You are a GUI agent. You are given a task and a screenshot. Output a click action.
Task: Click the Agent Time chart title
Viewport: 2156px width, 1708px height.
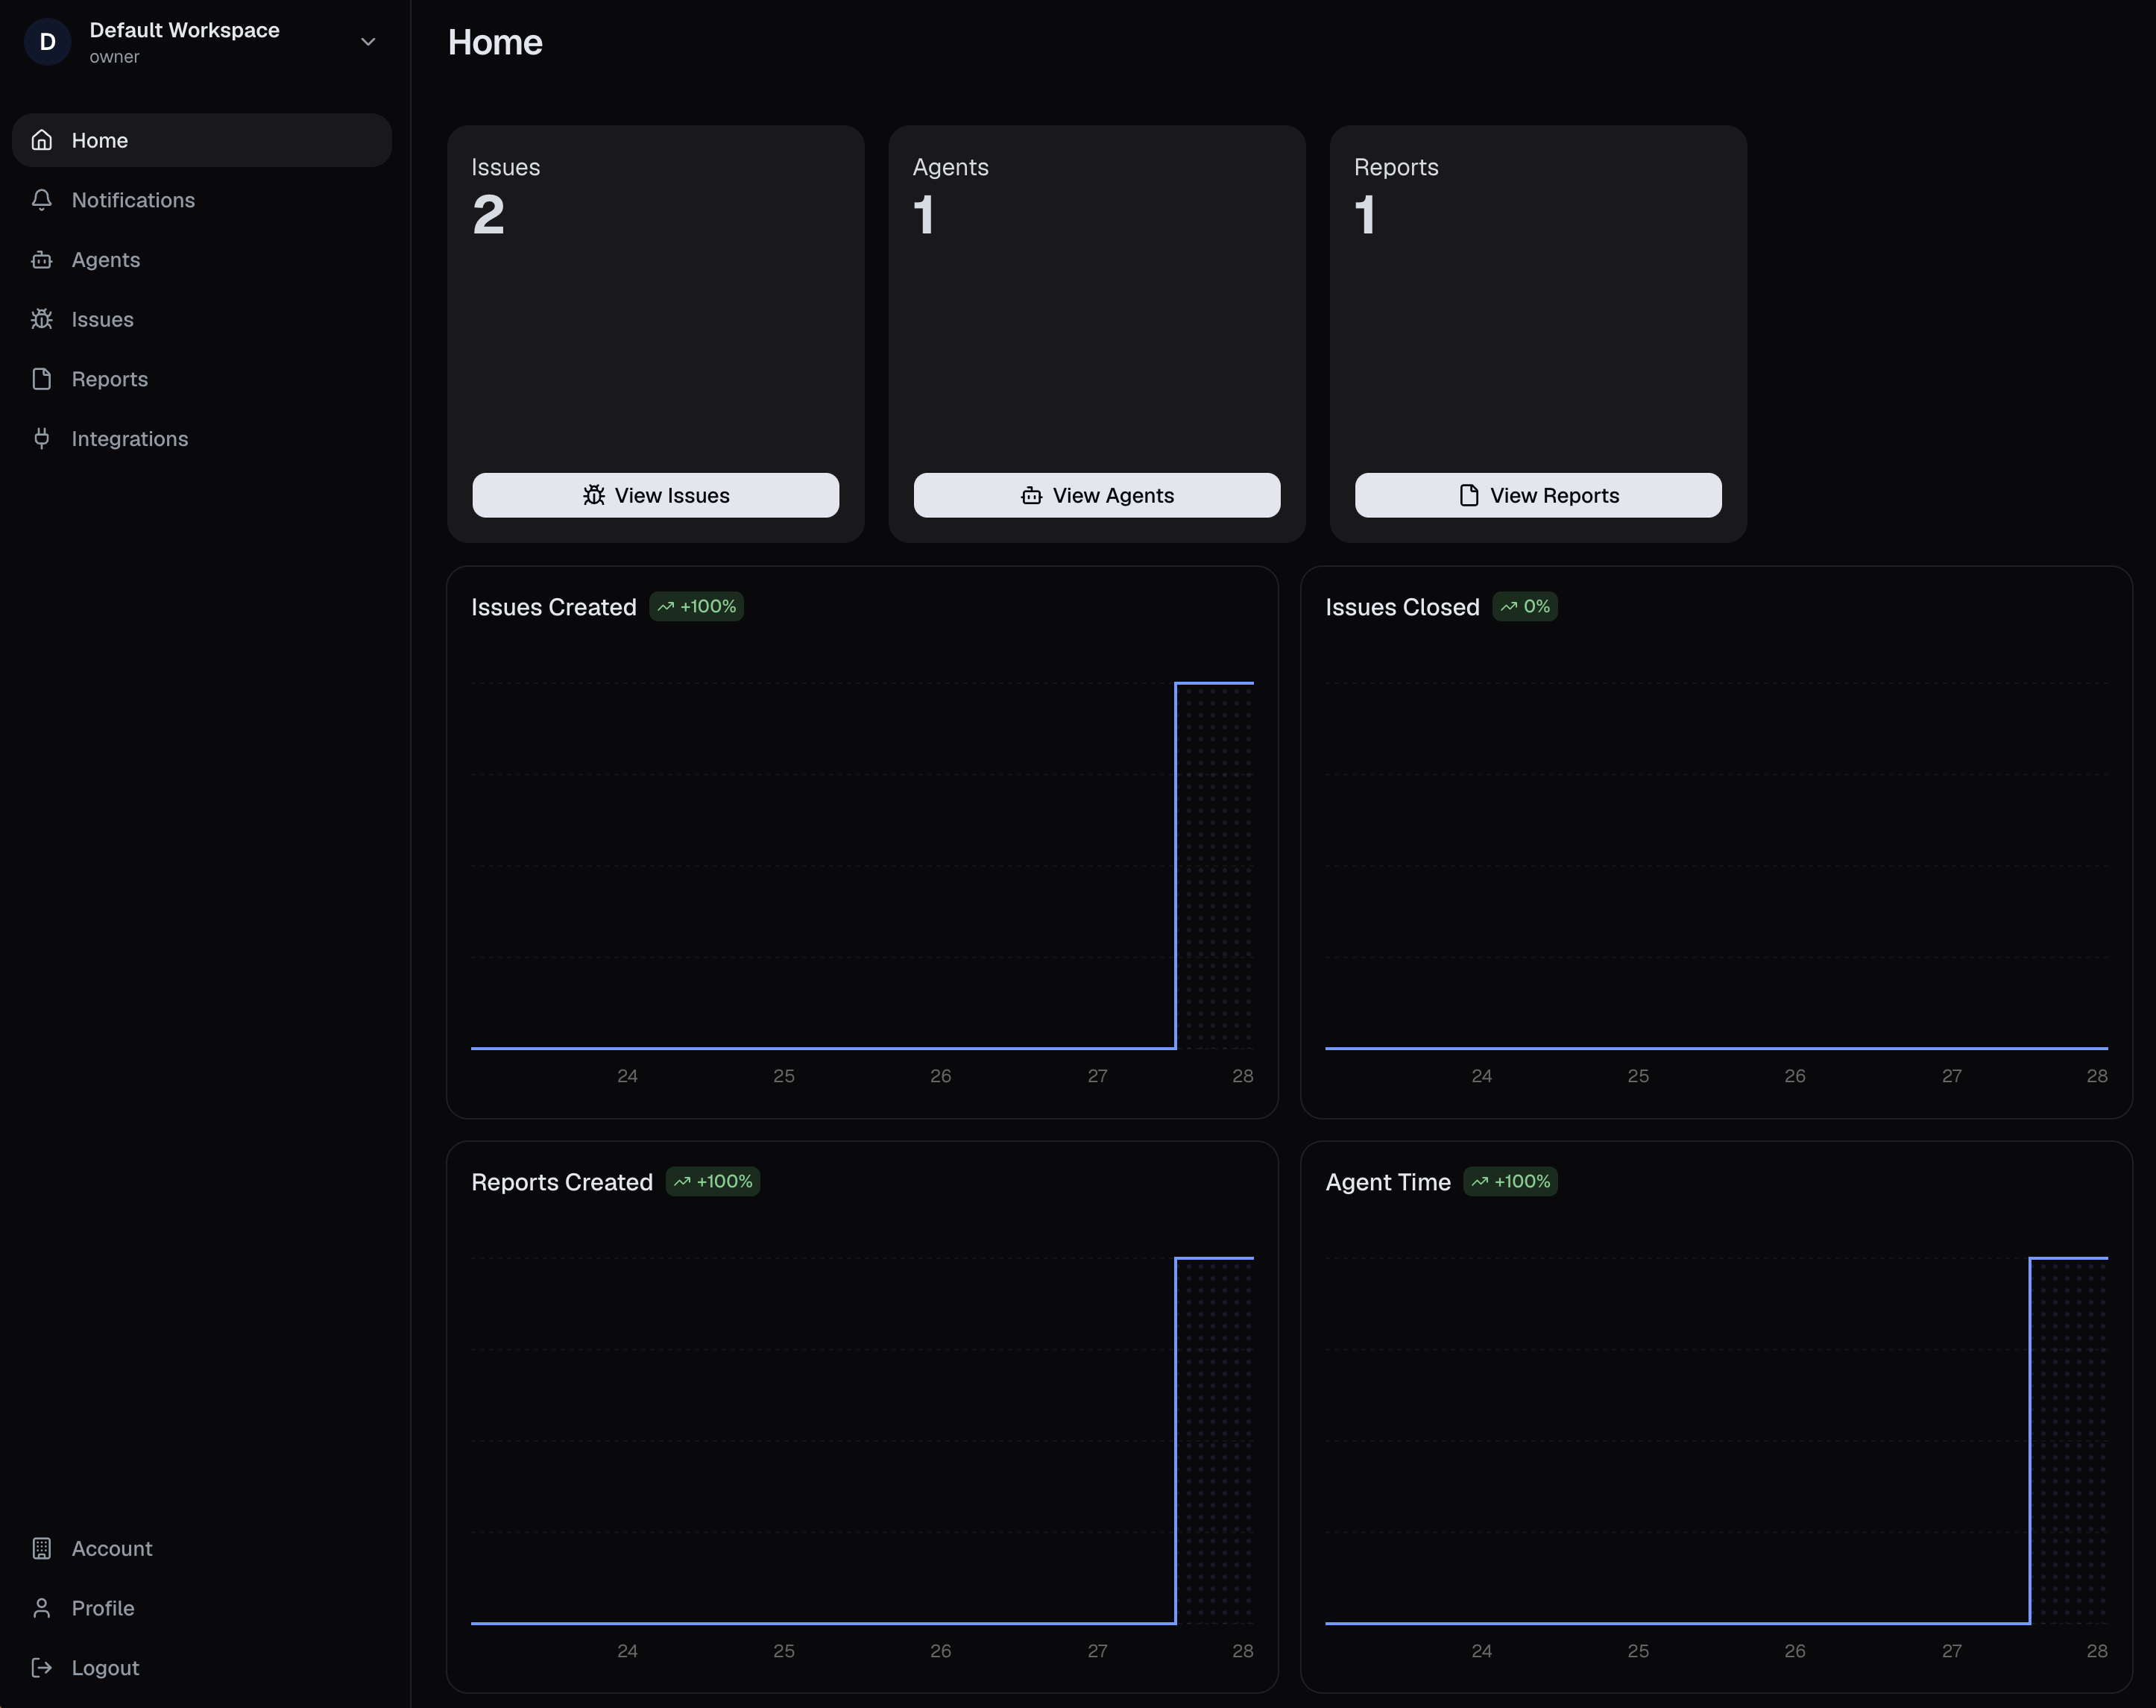click(1388, 1182)
